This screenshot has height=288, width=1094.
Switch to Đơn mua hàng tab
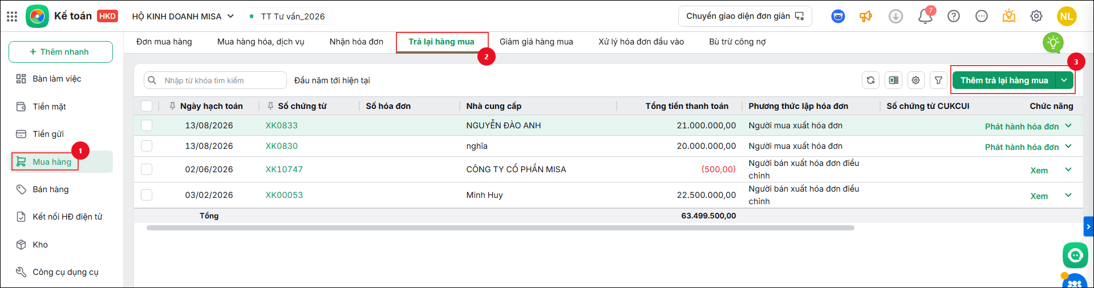tap(164, 42)
